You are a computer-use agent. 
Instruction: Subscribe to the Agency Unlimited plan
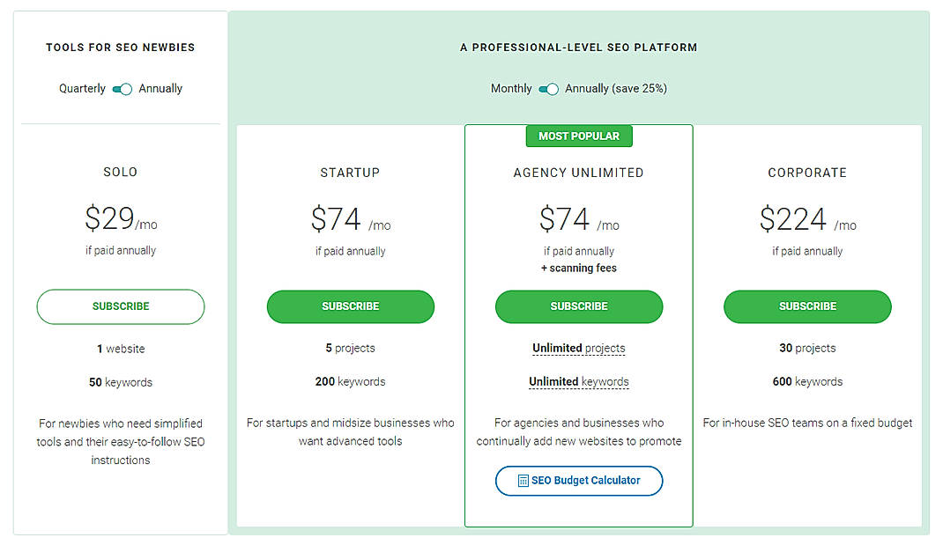click(x=579, y=306)
